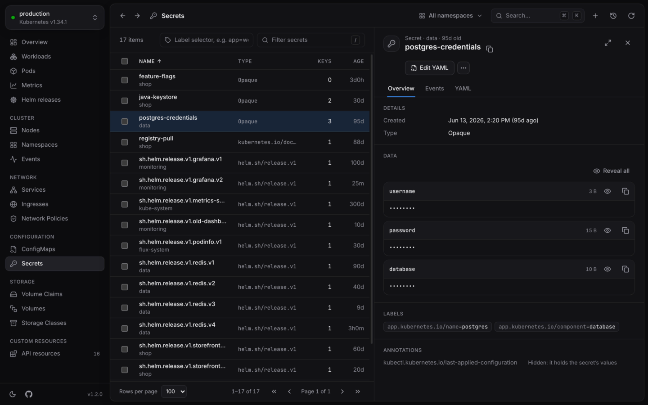Click the Label selector input field
This screenshot has width=648, height=405.
pyautogui.click(x=207, y=40)
